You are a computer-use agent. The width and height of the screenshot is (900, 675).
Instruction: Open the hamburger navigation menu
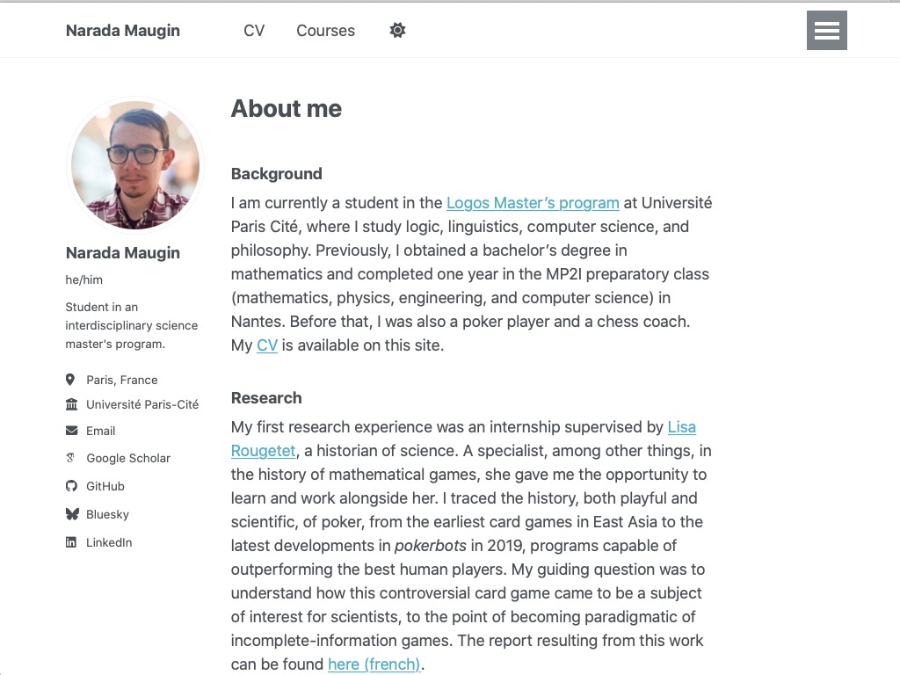[826, 31]
